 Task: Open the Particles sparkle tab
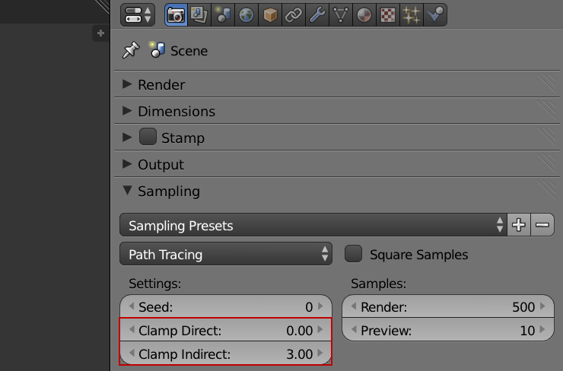(x=412, y=15)
